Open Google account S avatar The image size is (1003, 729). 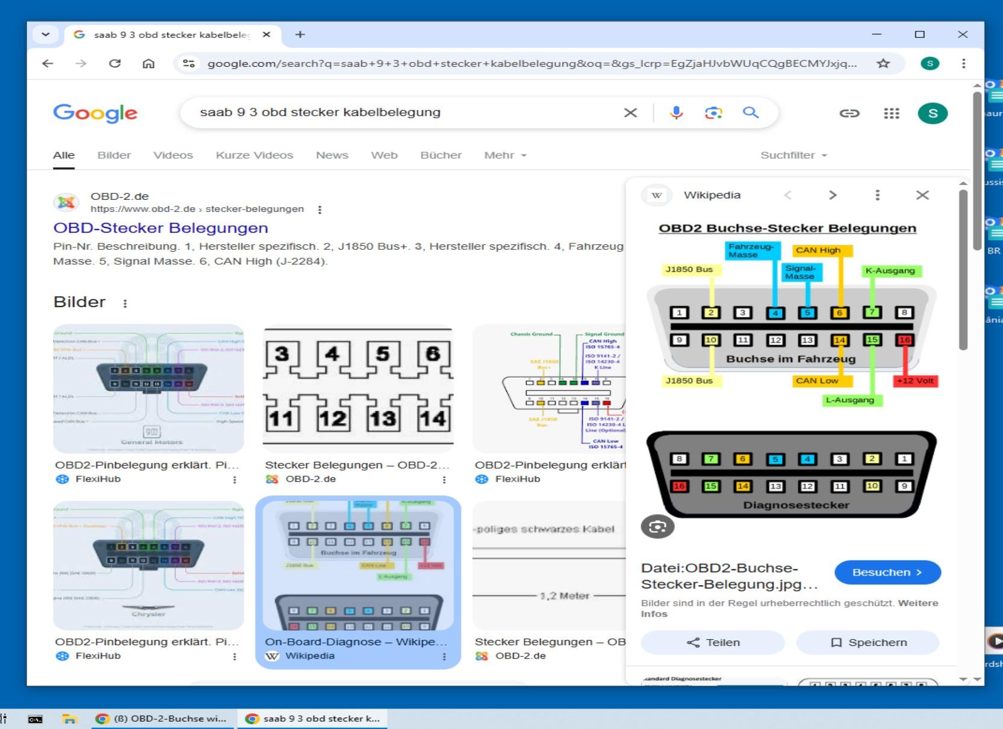933,113
